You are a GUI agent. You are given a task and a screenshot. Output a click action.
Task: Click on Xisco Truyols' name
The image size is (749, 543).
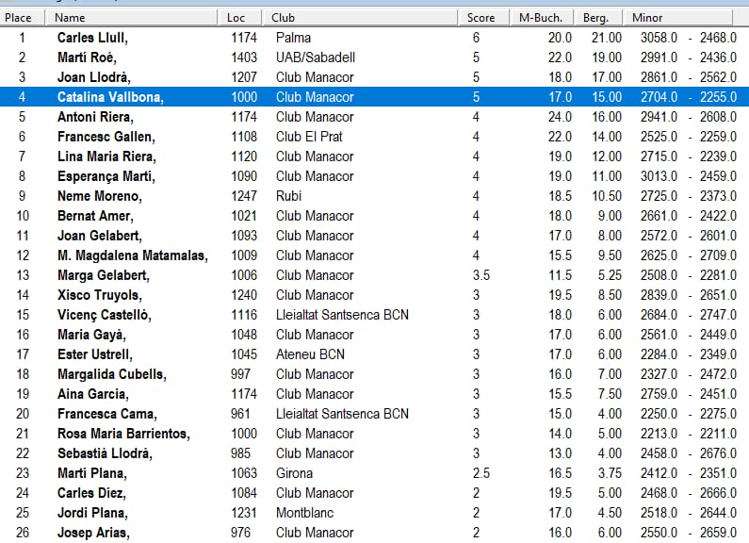[x=96, y=295]
